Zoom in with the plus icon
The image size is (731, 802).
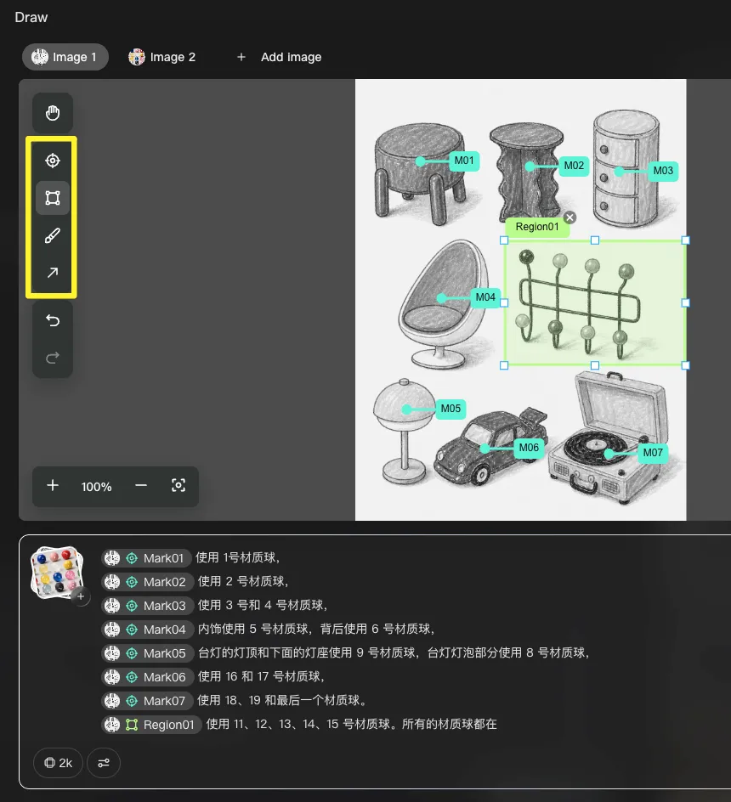coord(53,485)
